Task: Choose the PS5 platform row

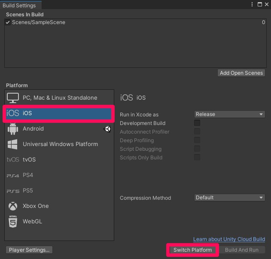Action: (59, 191)
